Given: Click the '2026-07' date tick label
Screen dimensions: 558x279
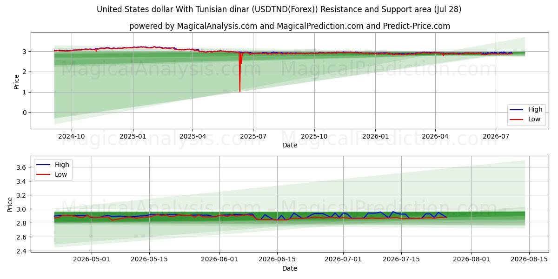Looking at the screenshot, I should pyautogui.click(x=495, y=136).
